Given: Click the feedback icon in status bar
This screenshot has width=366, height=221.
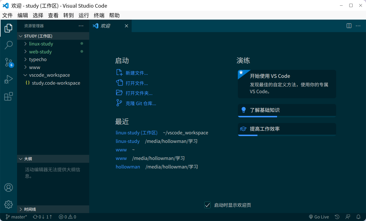Looking at the screenshot, I should (348, 217).
